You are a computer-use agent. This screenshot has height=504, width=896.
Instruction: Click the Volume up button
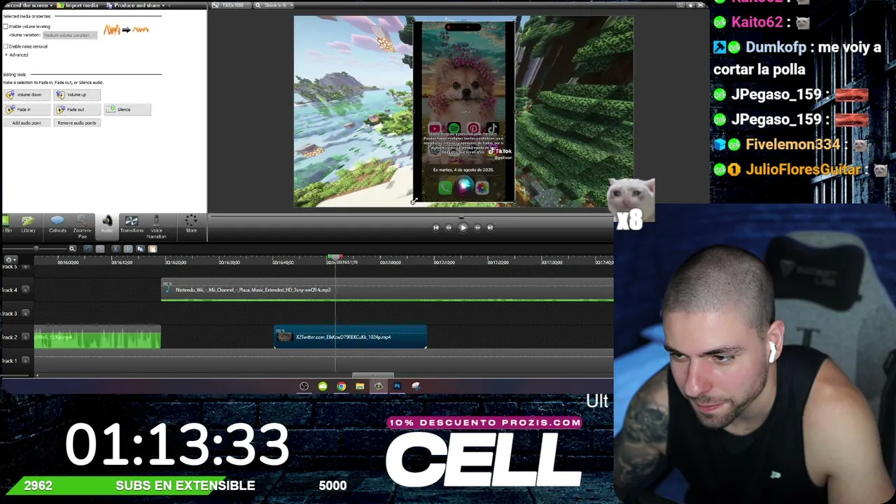tap(77, 94)
